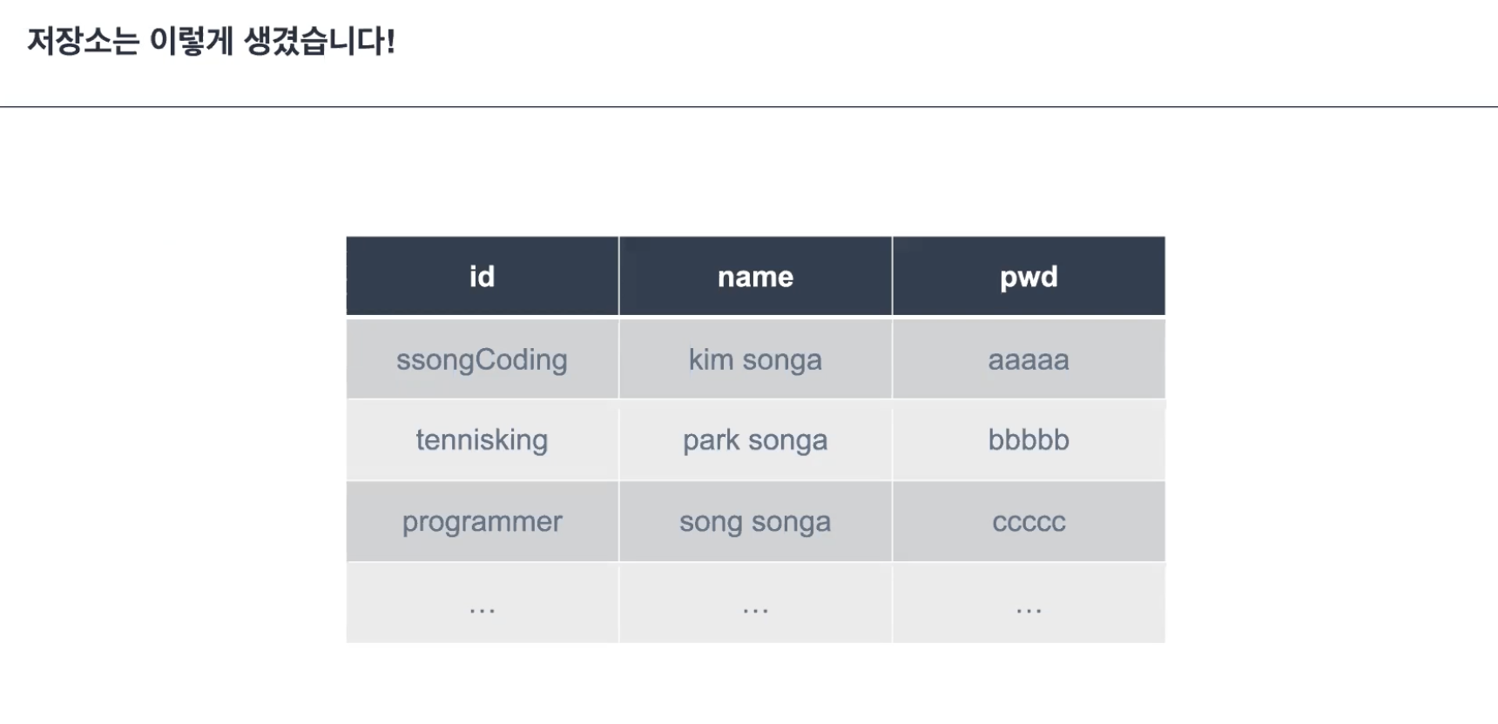The height and width of the screenshot is (724, 1498).
Task: Click the 'name' column header
Action: pyautogui.click(x=755, y=277)
